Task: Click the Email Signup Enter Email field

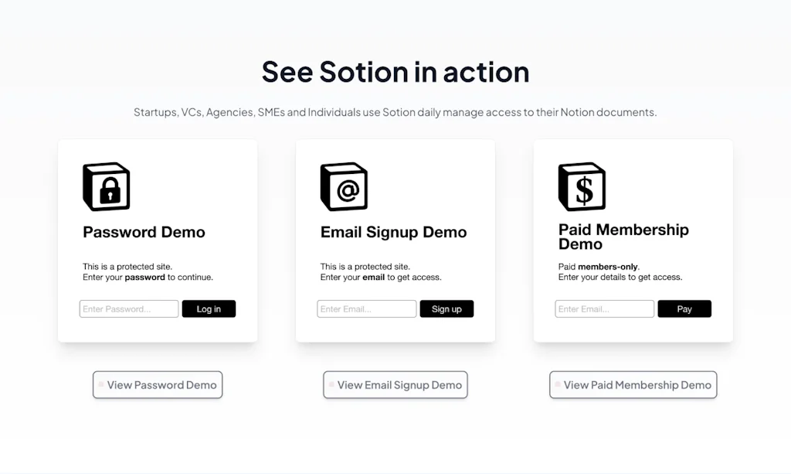Action: (367, 309)
